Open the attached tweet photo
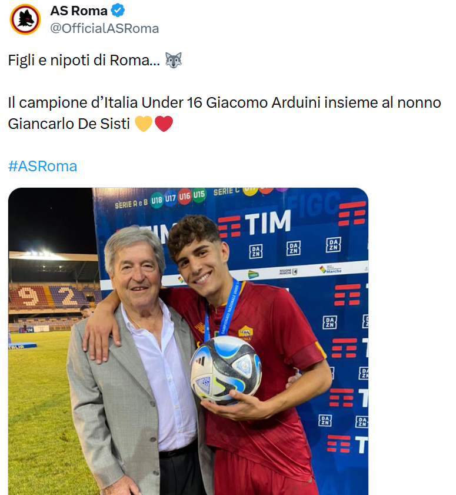 [188, 341]
